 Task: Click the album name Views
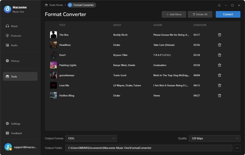(x=157, y=96)
